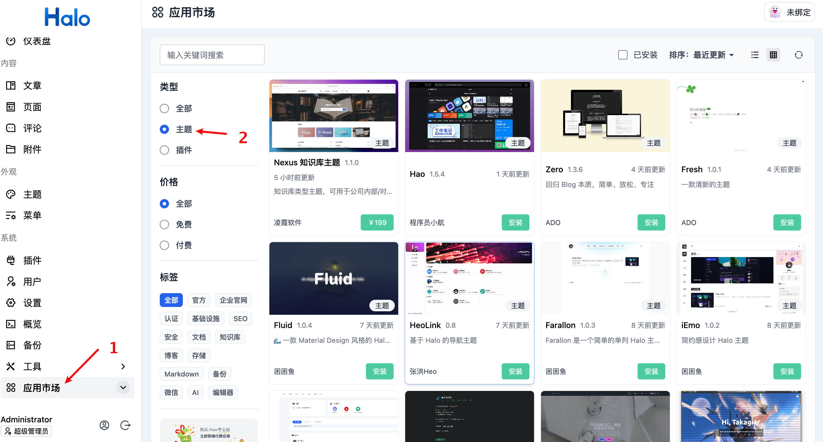Click the 附件 attachments folder icon
The image size is (823, 442).
point(11,149)
